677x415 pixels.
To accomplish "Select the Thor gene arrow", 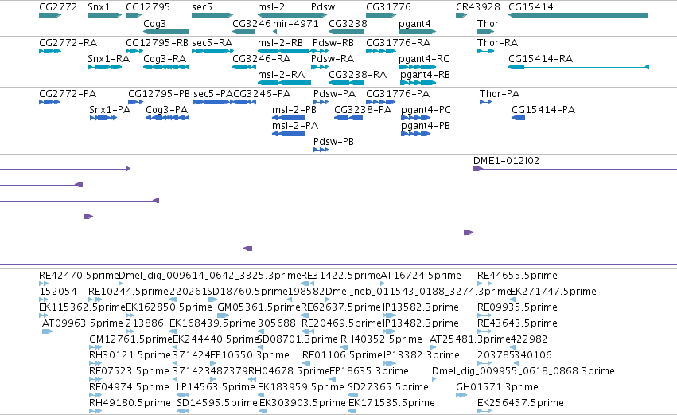I will pos(486,32).
